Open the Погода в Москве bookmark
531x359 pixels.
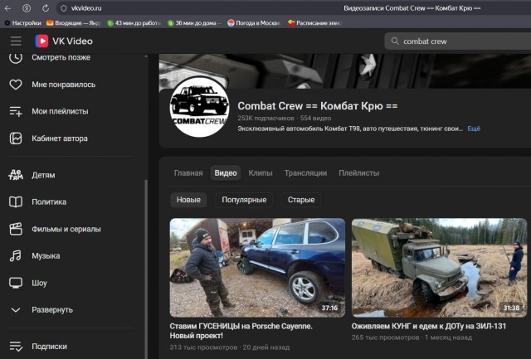pyautogui.click(x=254, y=23)
